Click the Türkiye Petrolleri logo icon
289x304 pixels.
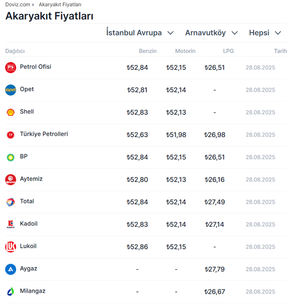click(10, 135)
